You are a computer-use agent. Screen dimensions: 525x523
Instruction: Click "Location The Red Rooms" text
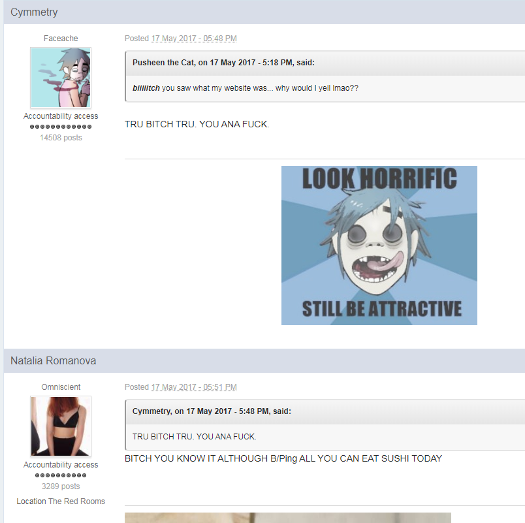tap(61, 501)
